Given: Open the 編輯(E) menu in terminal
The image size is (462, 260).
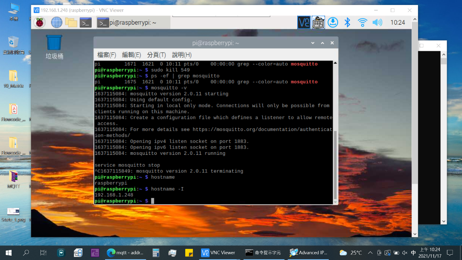Looking at the screenshot, I should (131, 55).
